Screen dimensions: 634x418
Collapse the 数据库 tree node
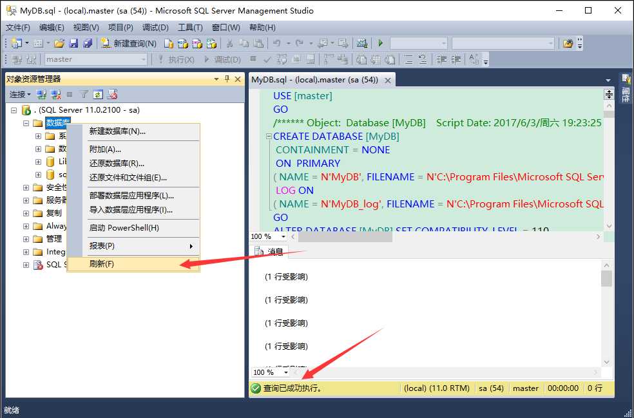click(26, 123)
